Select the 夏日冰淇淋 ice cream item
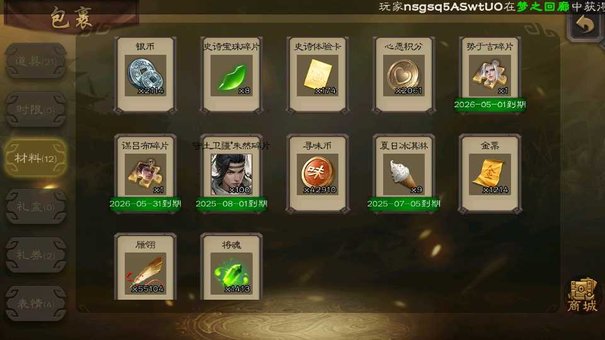 pos(403,174)
